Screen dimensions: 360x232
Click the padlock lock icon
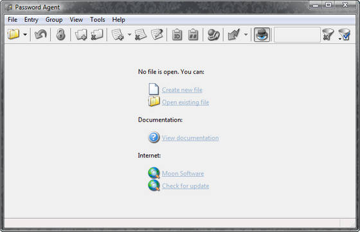pos(60,35)
